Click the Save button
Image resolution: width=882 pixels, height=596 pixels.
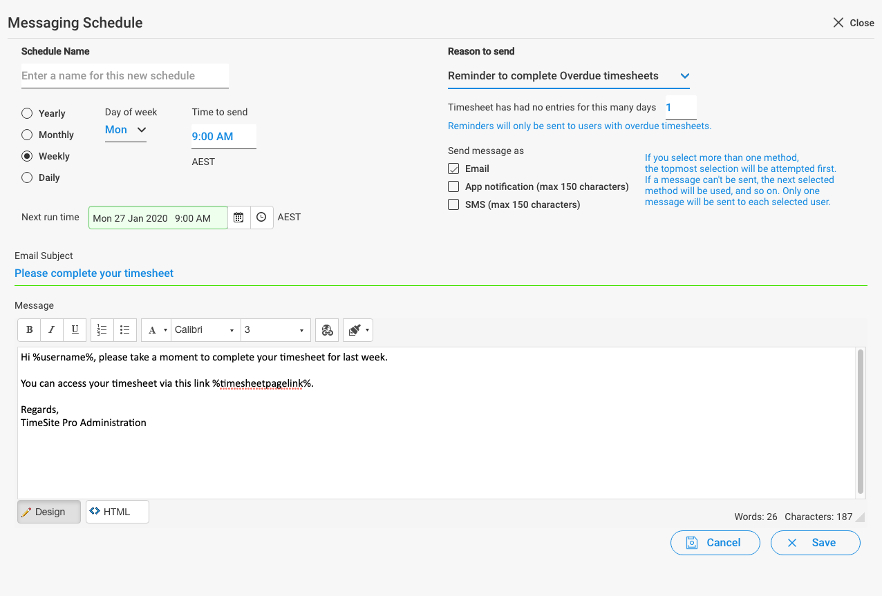click(x=816, y=543)
